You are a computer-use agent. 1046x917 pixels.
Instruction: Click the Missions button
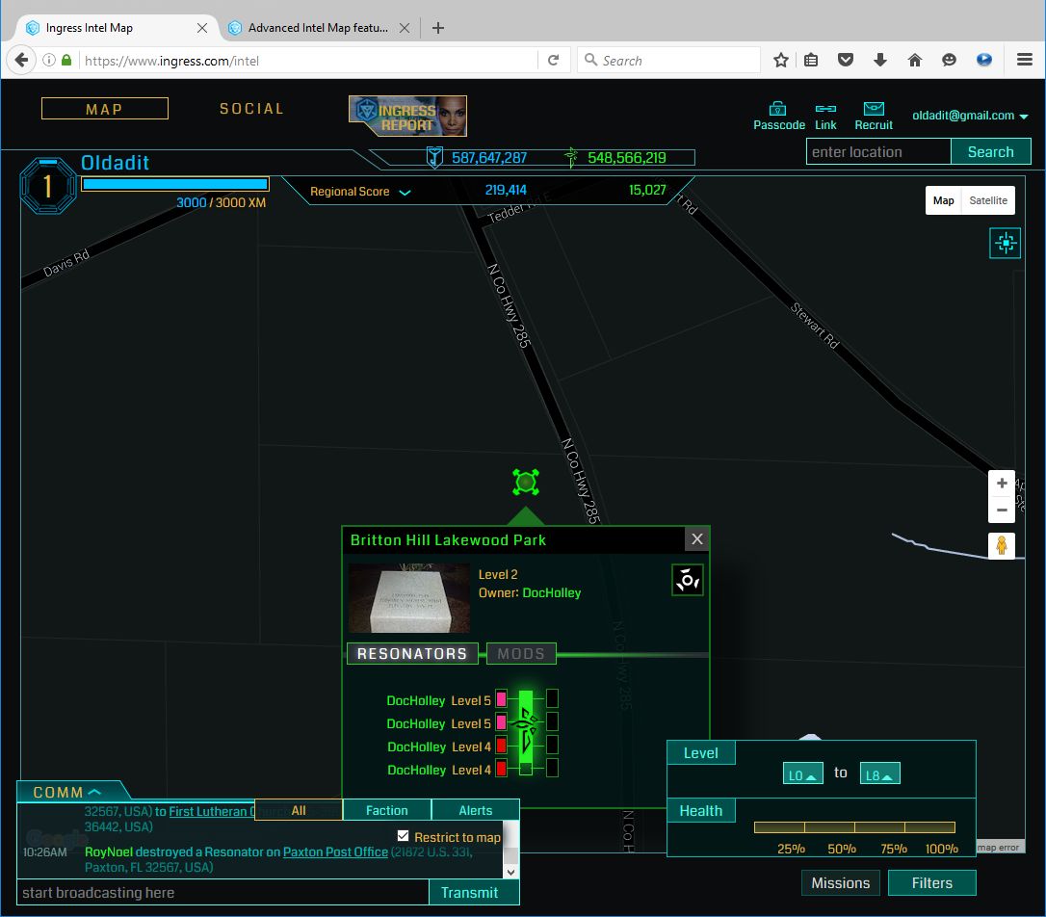point(840,882)
